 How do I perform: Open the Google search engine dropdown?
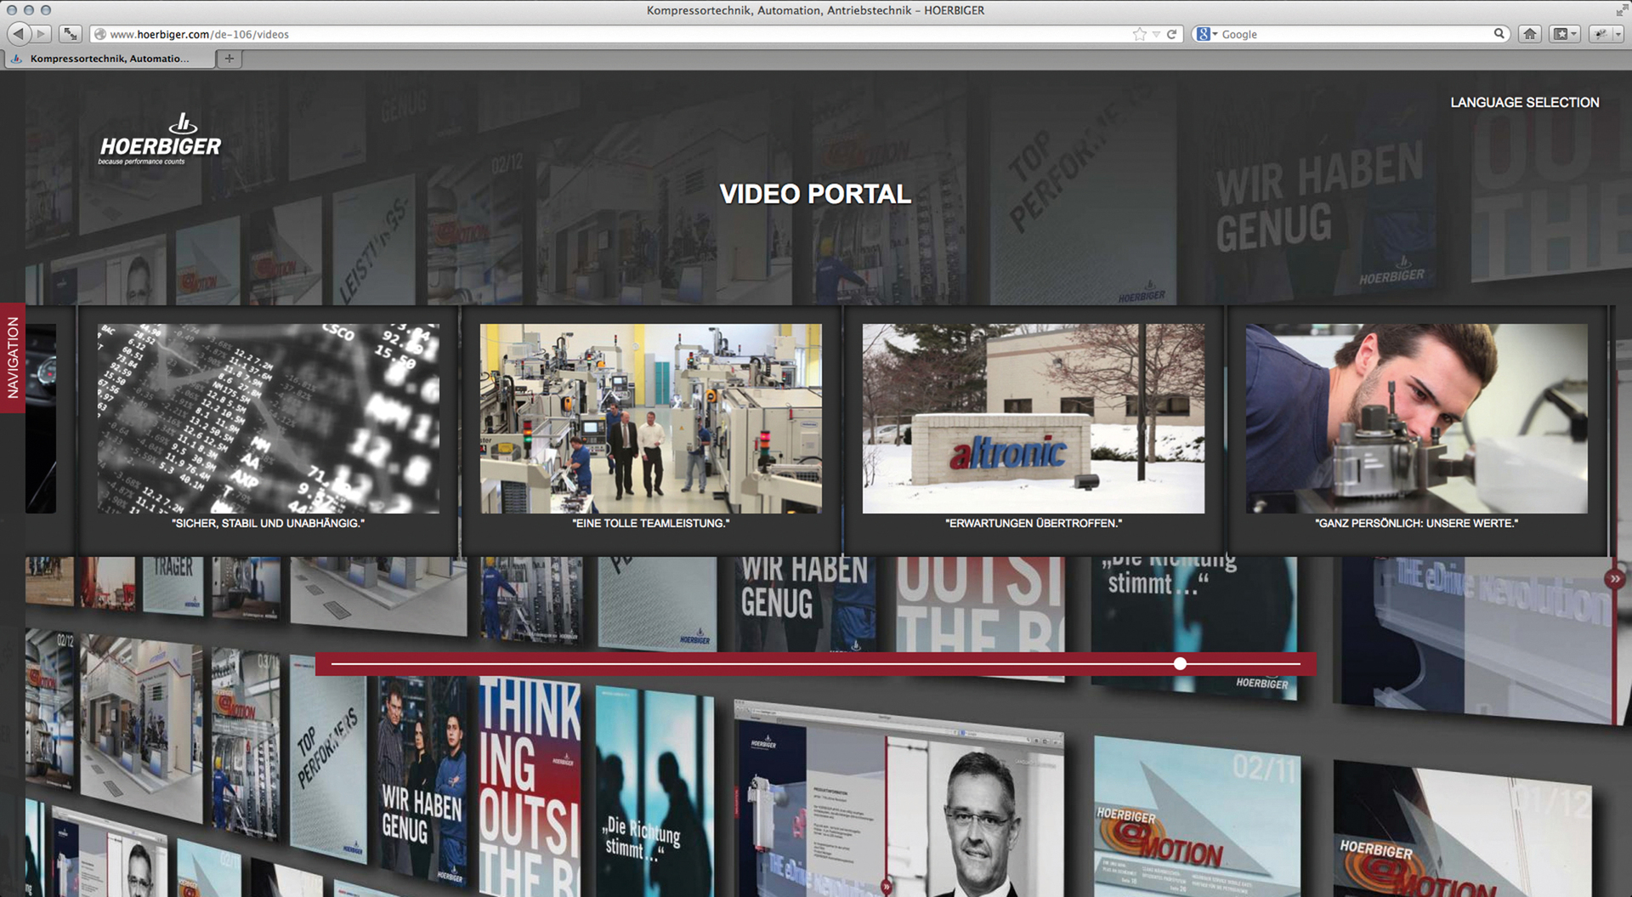tap(1207, 34)
